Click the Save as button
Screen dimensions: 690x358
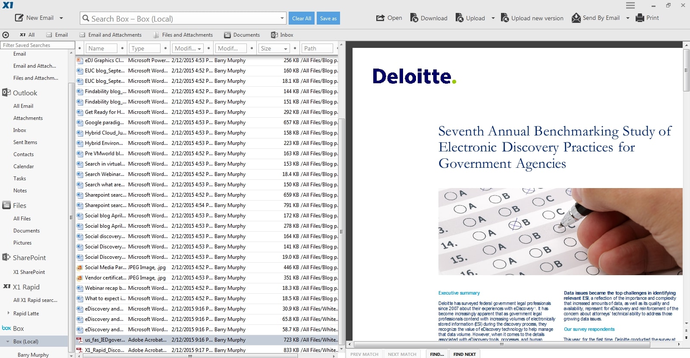328,18
